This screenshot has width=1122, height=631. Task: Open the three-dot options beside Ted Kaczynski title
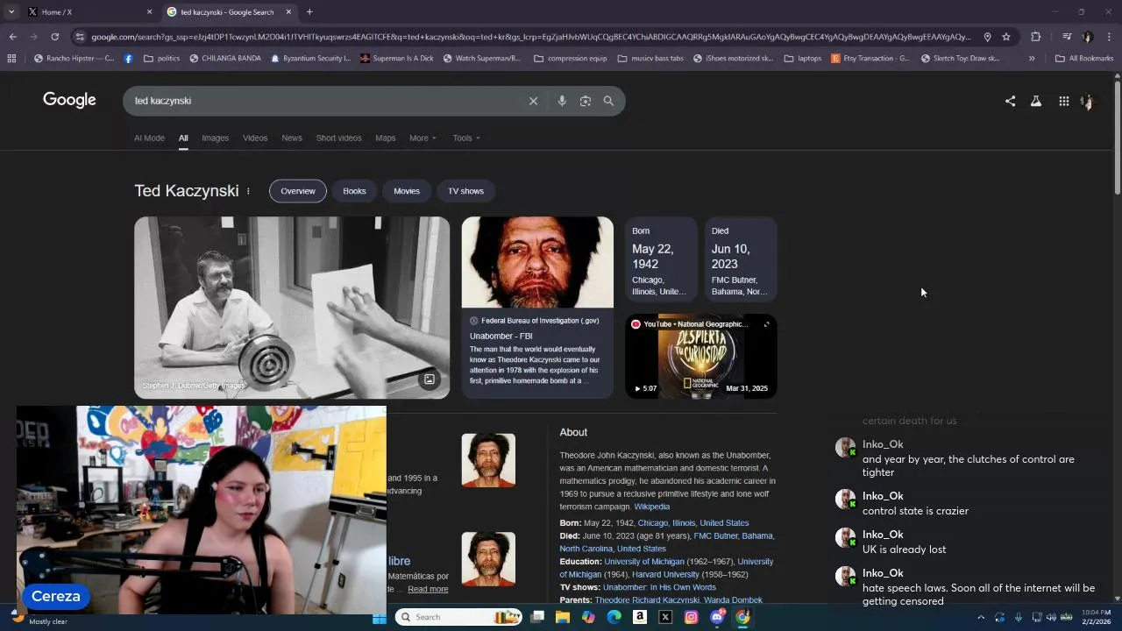tap(248, 191)
